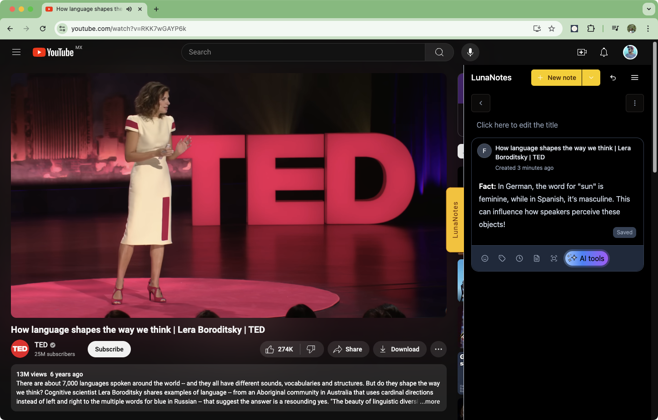Click the 13M views text

click(x=32, y=374)
